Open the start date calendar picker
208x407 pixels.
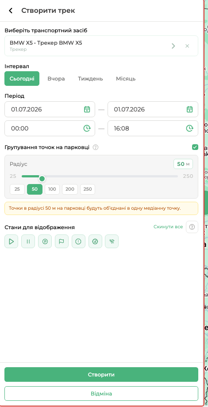point(87,109)
